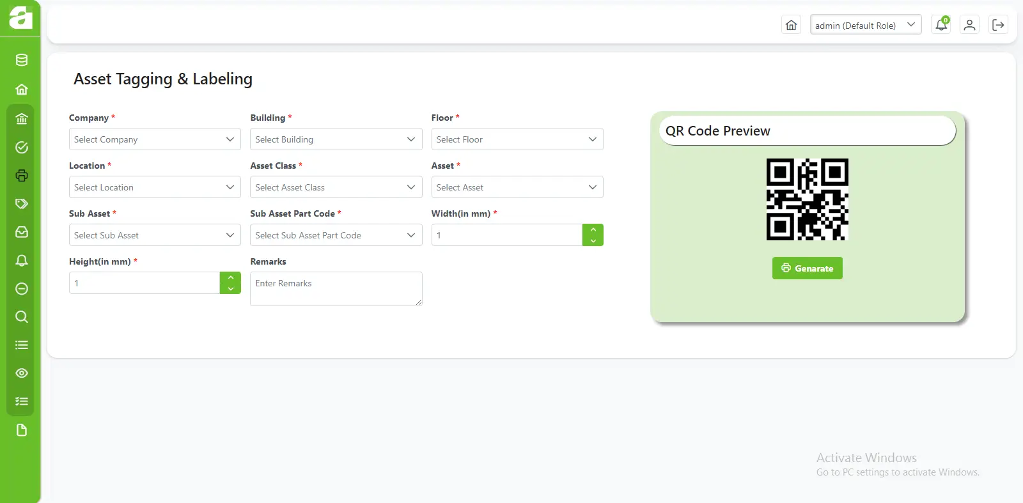Open the circled minus sidebar icon
This screenshot has height=503, width=1023.
pyautogui.click(x=22, y=288)
